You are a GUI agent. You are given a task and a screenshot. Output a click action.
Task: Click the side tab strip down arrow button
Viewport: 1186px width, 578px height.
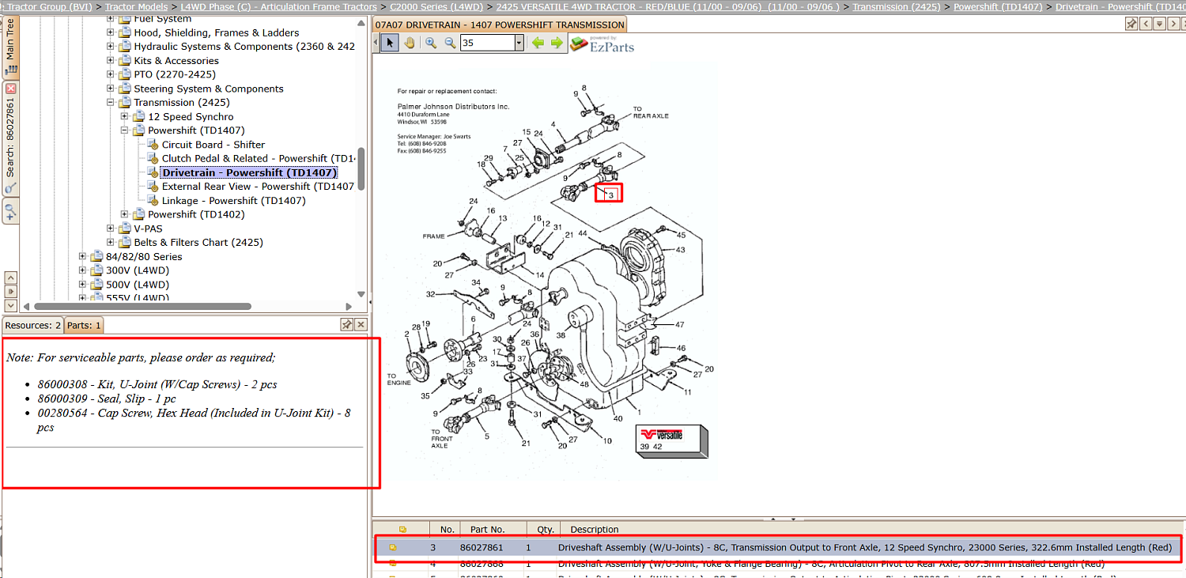coord(11,305)
